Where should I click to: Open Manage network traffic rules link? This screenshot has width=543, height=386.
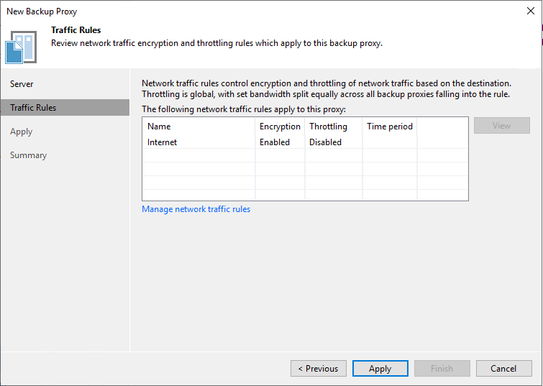coord(196,209)
